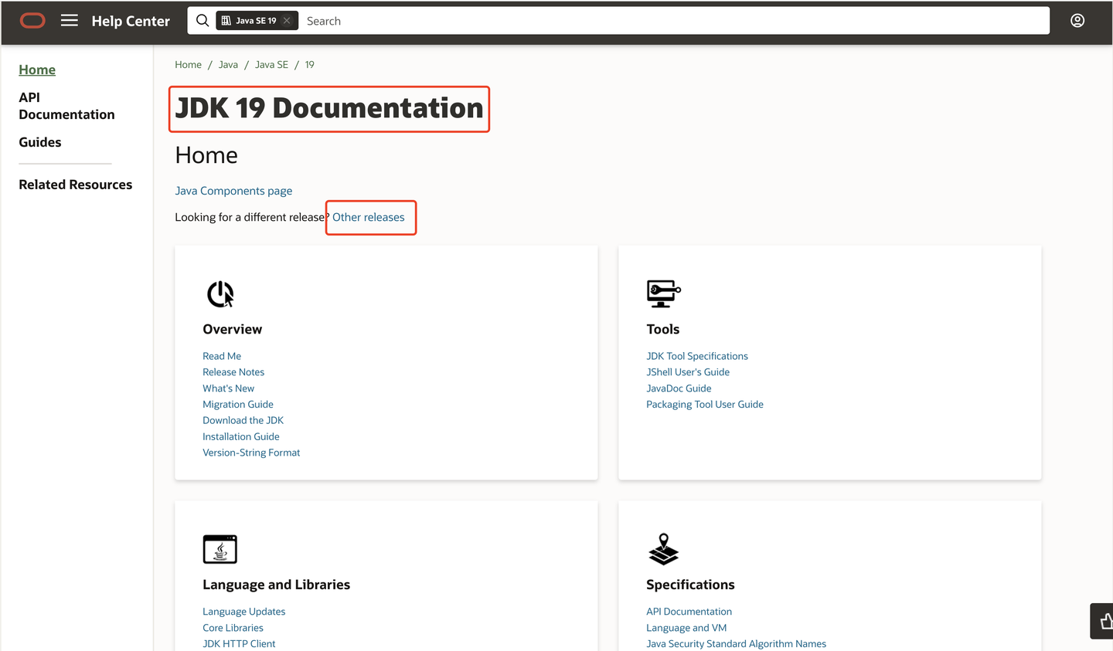
Task: Open the Release Notes link
Action: (x=233, y=372)
